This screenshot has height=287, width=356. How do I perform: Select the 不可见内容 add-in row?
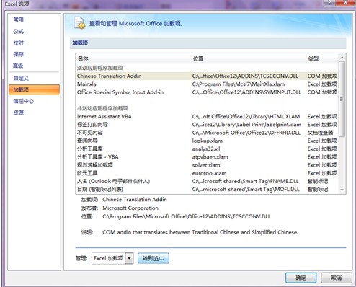(207, 133)
